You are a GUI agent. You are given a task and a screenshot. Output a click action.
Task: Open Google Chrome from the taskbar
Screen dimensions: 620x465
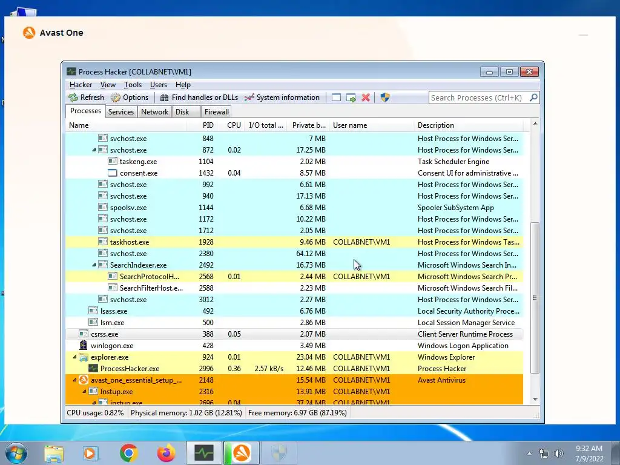pos(128,453)
